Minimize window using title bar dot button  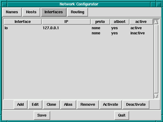click(153, 5)
